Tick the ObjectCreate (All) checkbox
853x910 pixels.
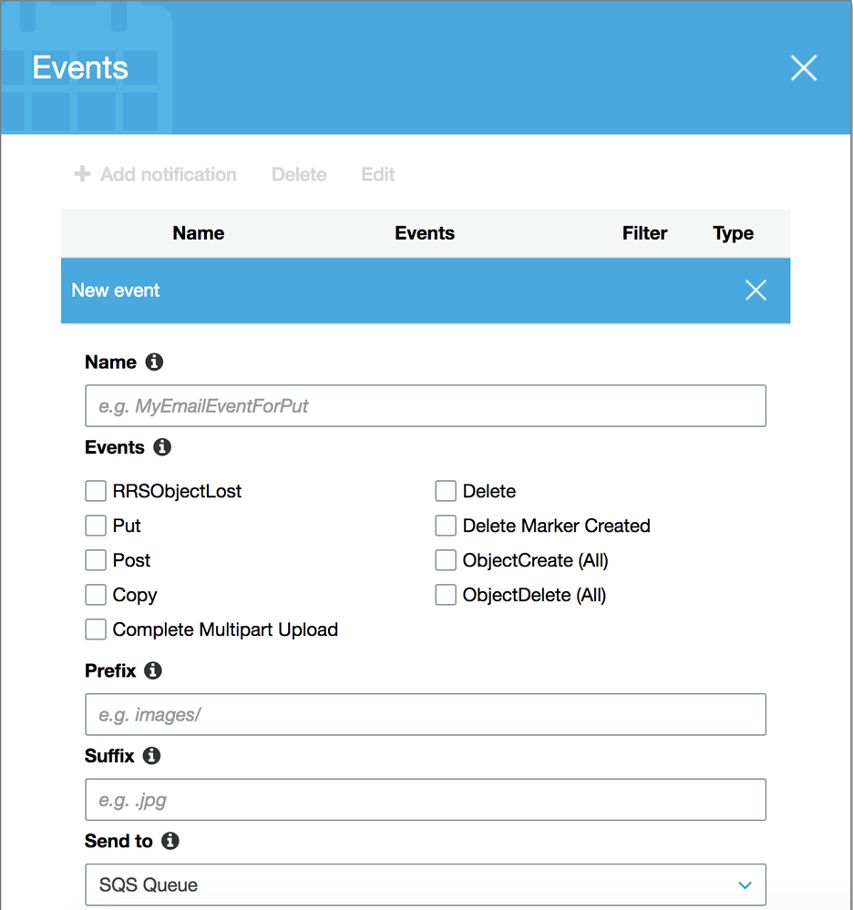(x=446, y=561)
